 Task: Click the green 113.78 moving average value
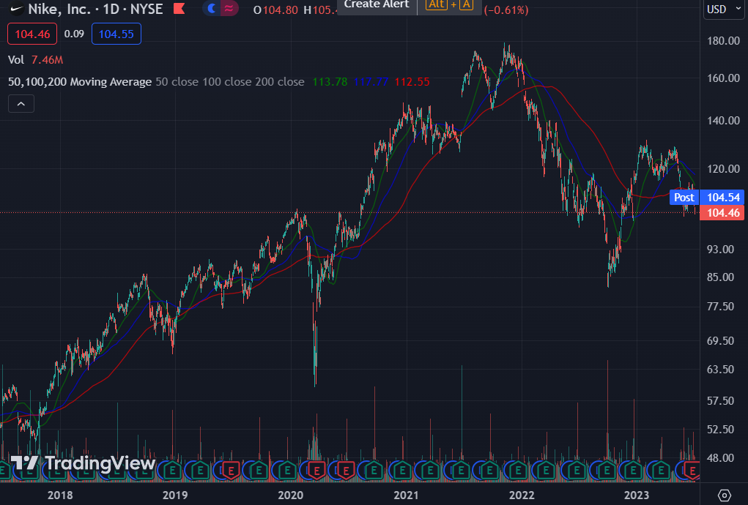tap(330, 82)
